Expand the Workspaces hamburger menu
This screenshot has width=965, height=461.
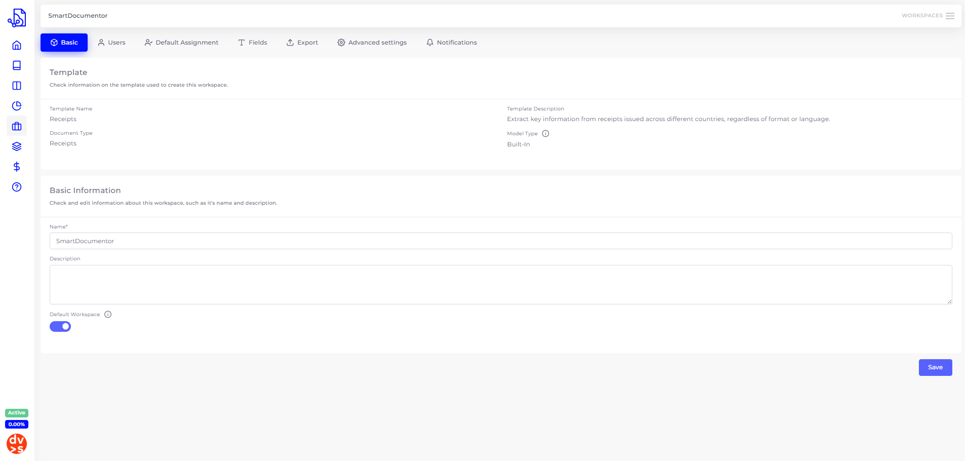tap(950, 16)
